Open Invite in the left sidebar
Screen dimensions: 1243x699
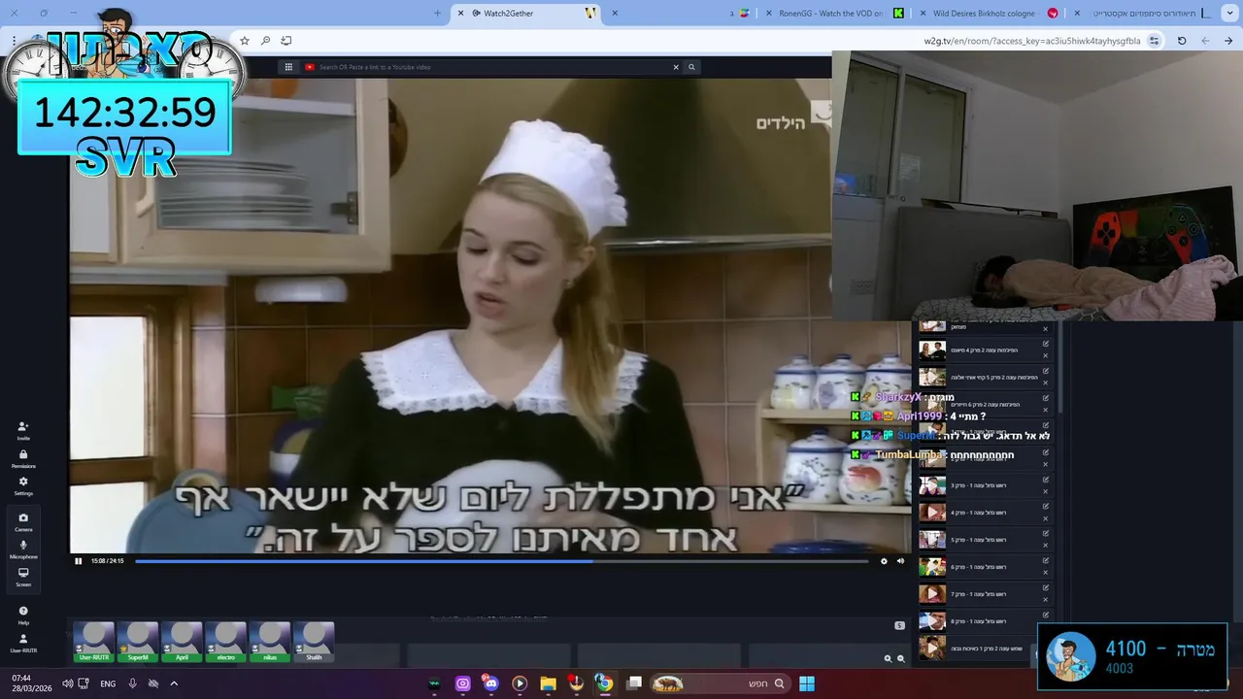coord(23,430)
